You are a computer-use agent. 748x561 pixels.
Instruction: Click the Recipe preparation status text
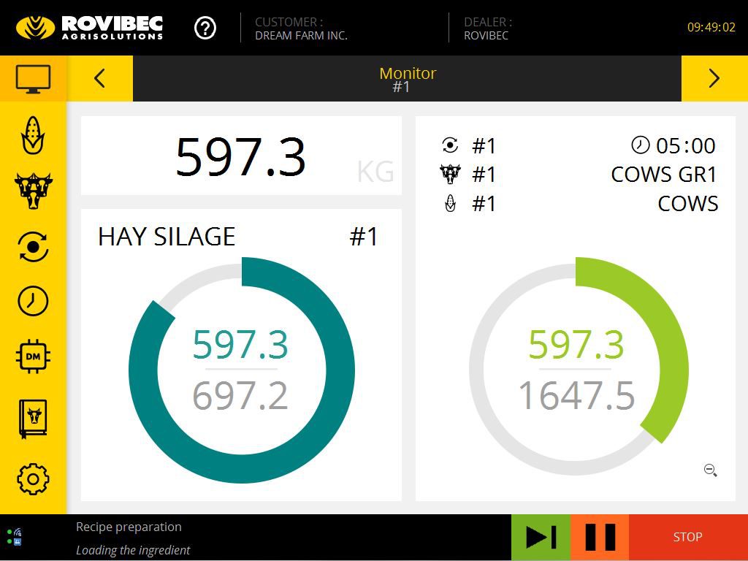[129, 527]
